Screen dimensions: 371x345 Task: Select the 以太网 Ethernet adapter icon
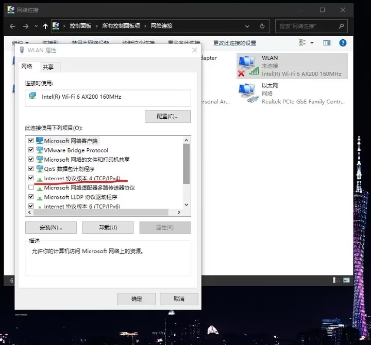coord(248,93)
